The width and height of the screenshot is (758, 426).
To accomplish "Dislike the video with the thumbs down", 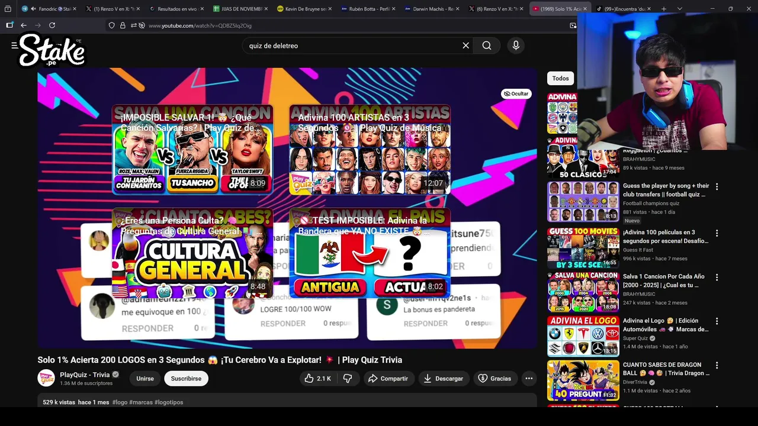I will pos(348,379).
